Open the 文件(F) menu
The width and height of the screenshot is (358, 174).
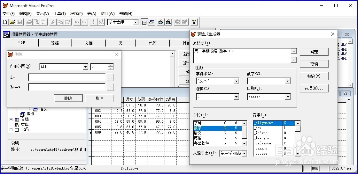coord(9,14)
